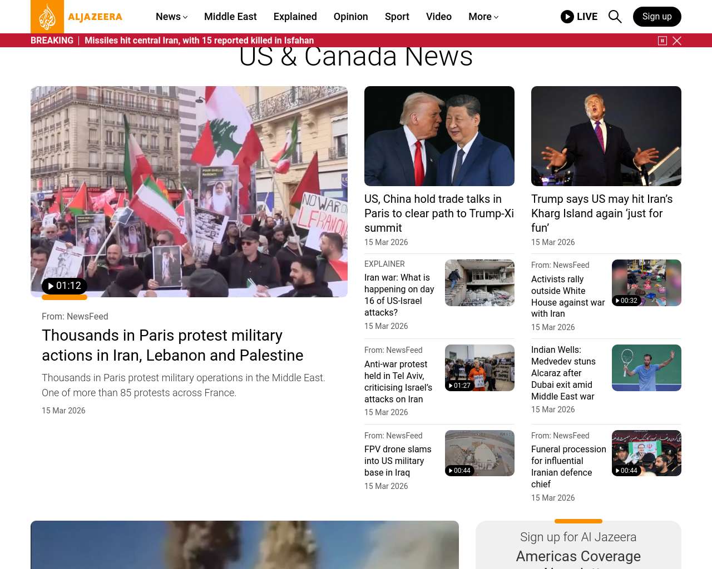Screen dimensions: 712x569
Task: Play the Tel Aviv protest video 01:27
Action: [459, 385]
